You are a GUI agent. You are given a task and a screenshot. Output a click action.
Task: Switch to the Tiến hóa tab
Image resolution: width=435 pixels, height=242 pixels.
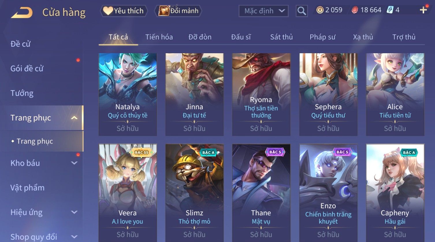click(159, 37)
